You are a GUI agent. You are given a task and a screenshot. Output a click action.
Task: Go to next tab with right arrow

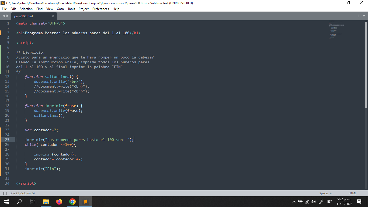8,16
